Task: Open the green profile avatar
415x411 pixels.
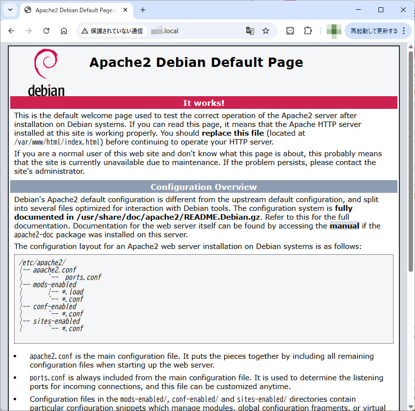Action: pos(334,31)
